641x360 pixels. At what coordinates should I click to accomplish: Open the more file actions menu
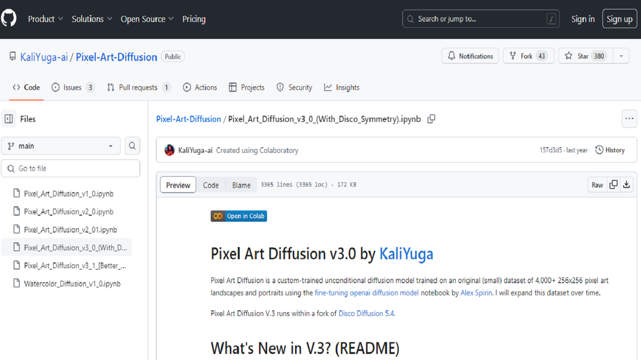629,119
